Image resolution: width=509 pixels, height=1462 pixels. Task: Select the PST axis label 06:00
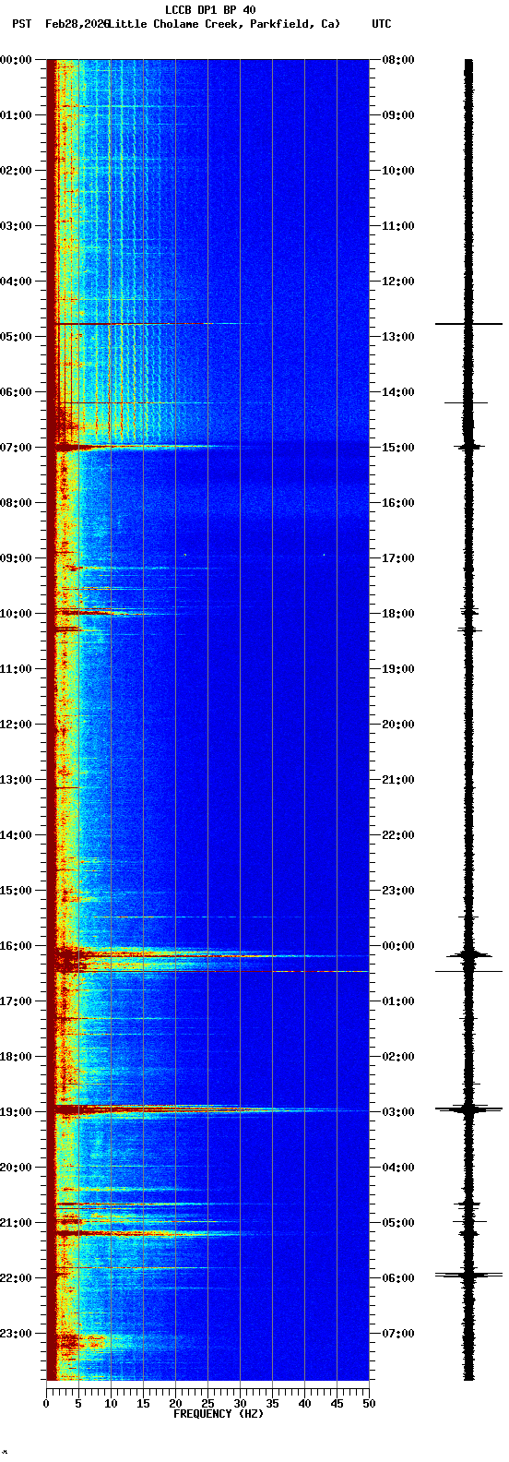(x=15, y=392)
